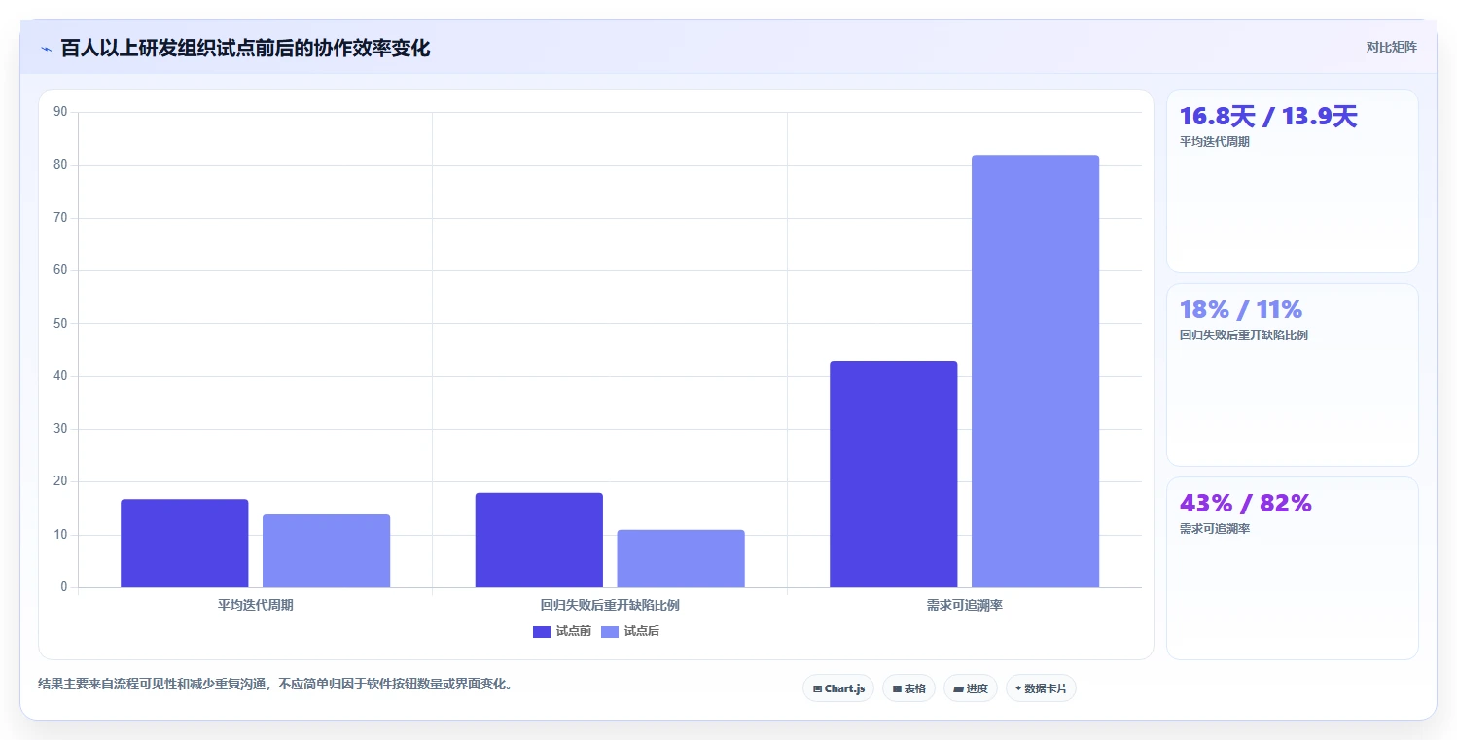
Task: Select the 进度 pill tag
Action: (x=971, y=688)
